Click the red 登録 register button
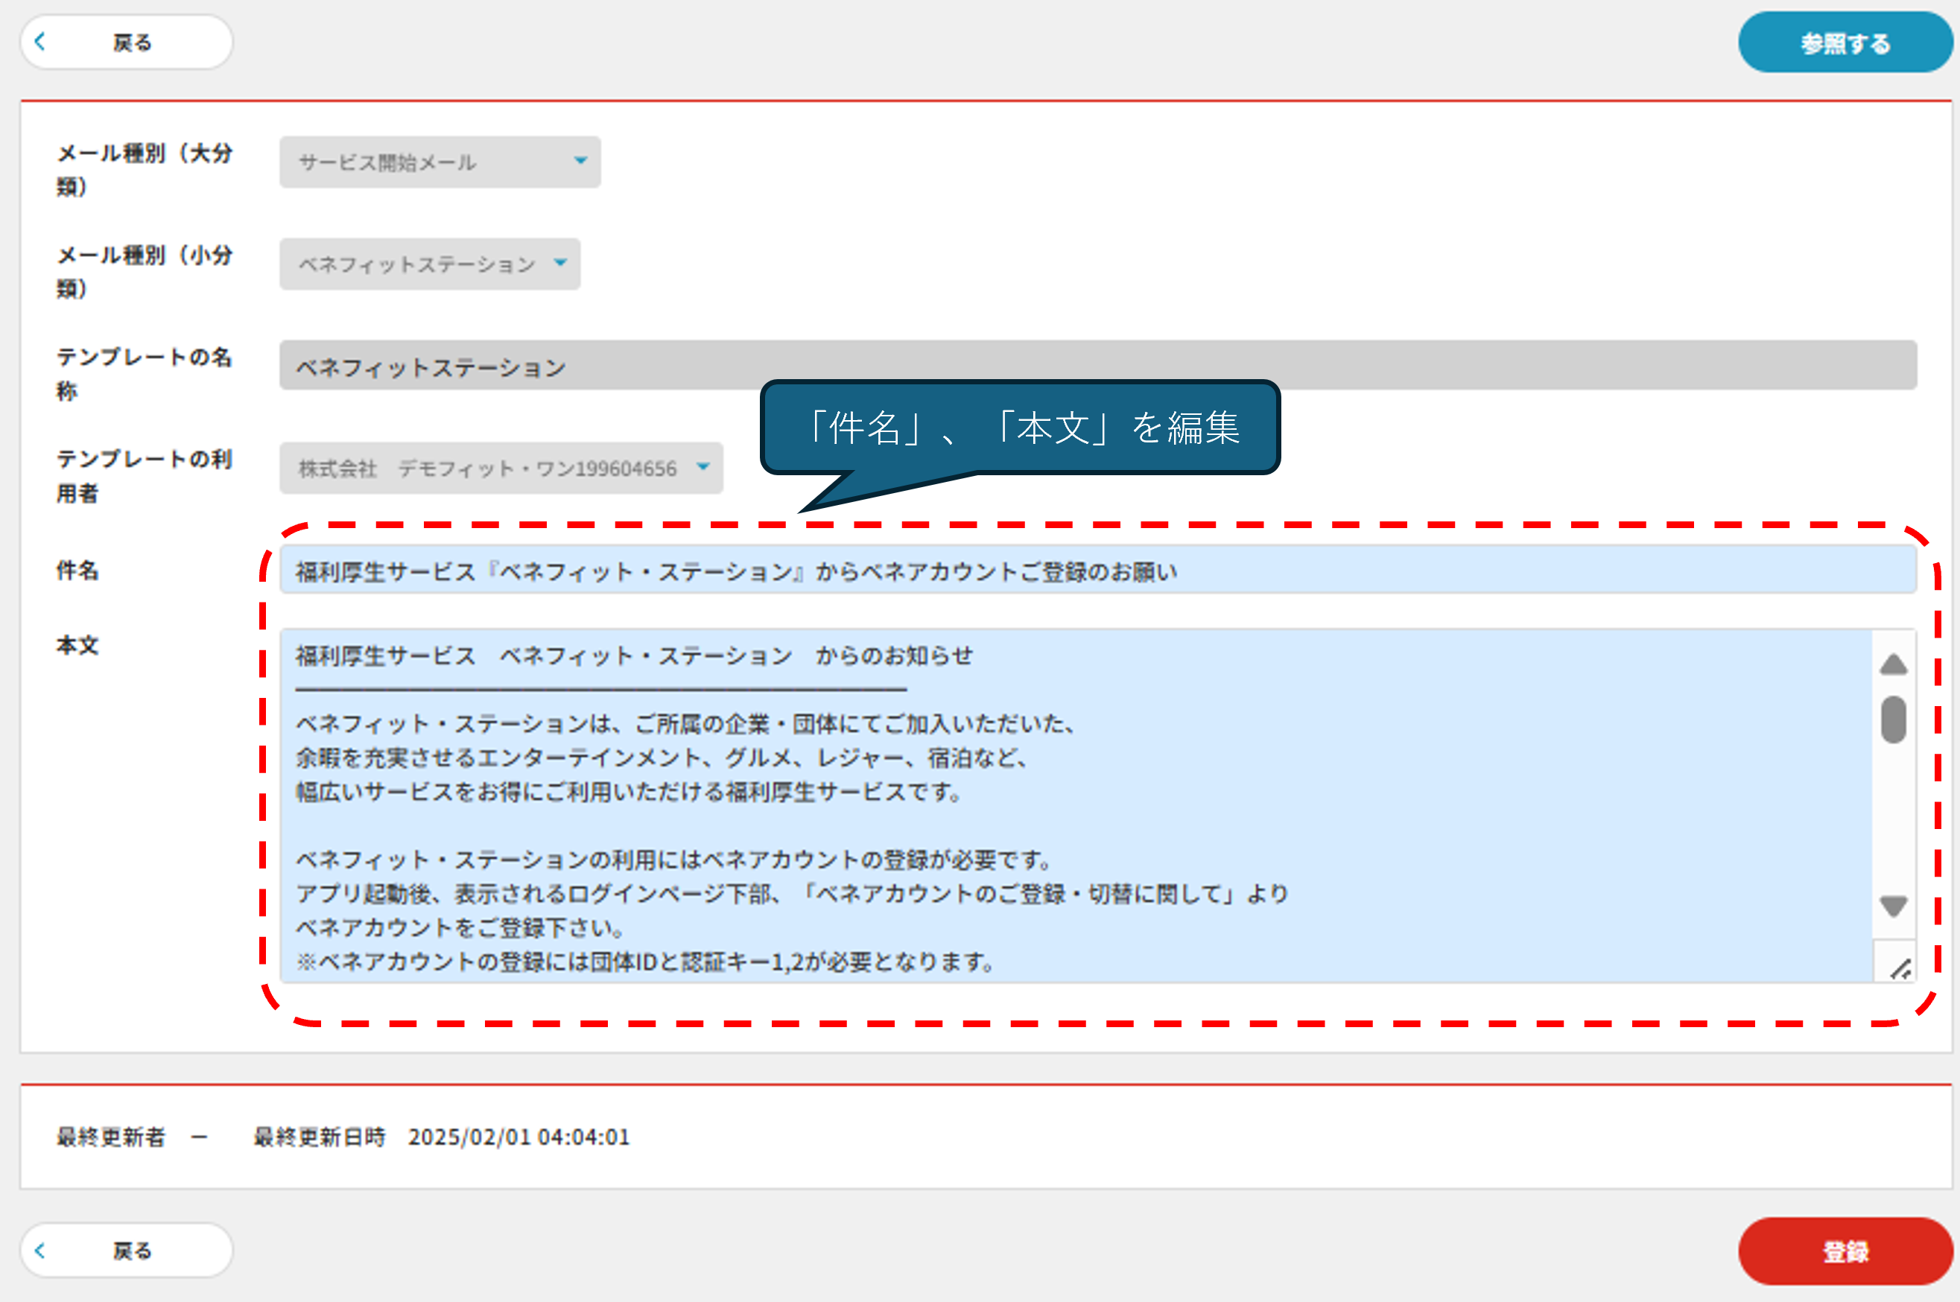Viewport: 1960px width, 1302px height. (1845, 1251)
